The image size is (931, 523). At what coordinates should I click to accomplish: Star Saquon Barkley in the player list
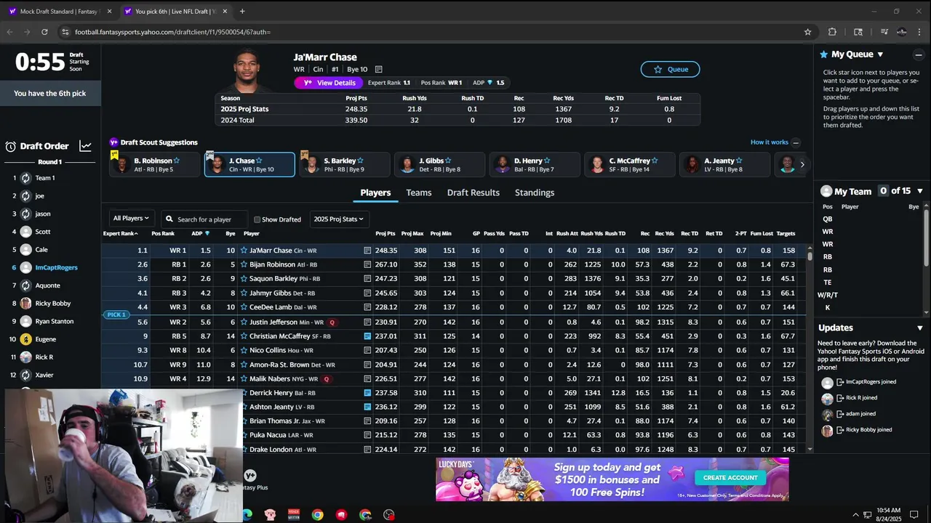click(244, 279)
